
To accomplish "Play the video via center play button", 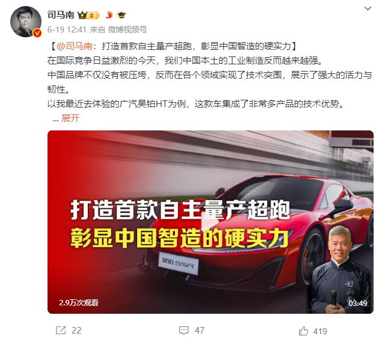I will pos(211,222).
